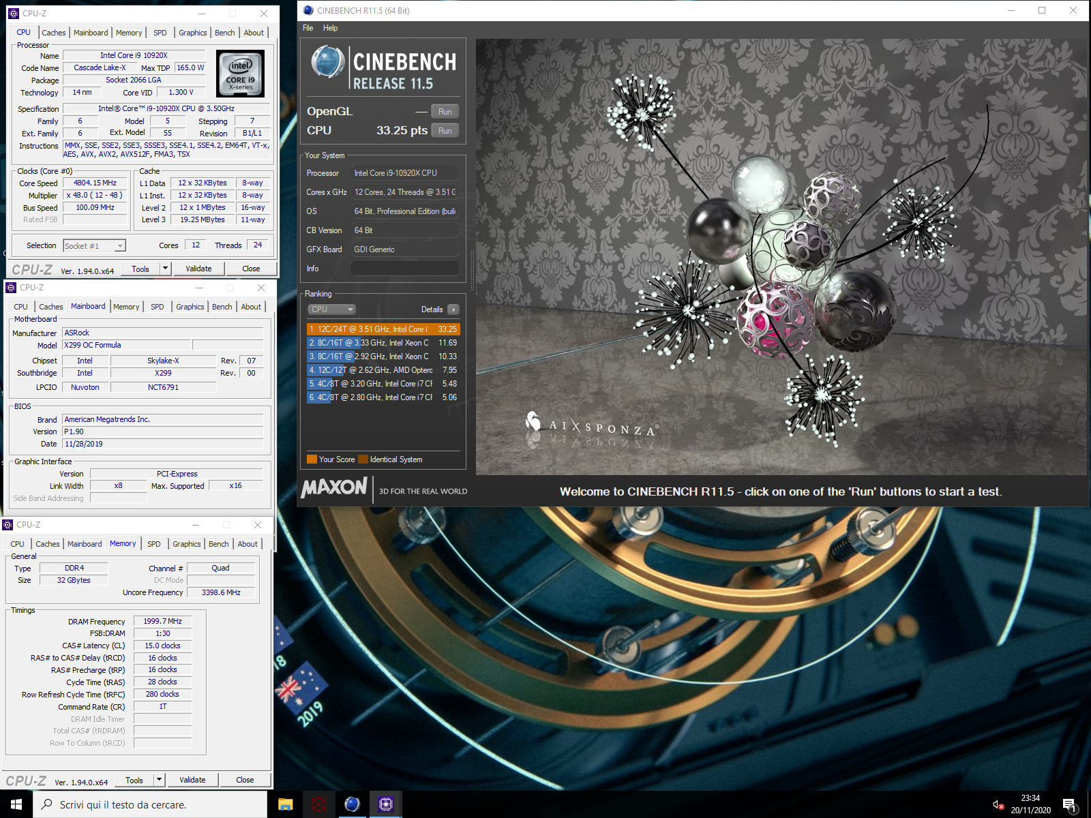Click Close button in Memory CPU-Z window

[x=245, y=780]
